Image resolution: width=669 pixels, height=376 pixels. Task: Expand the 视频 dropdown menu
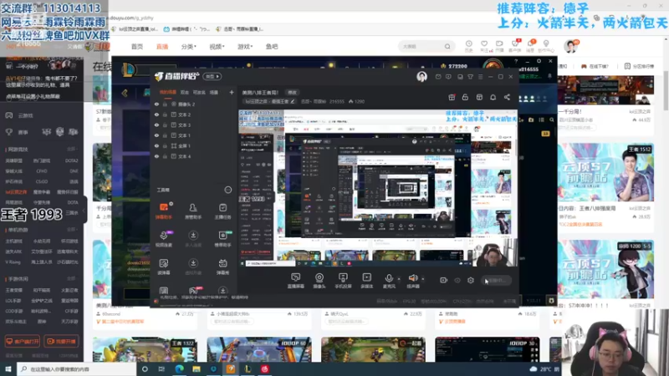pos(217,47)
